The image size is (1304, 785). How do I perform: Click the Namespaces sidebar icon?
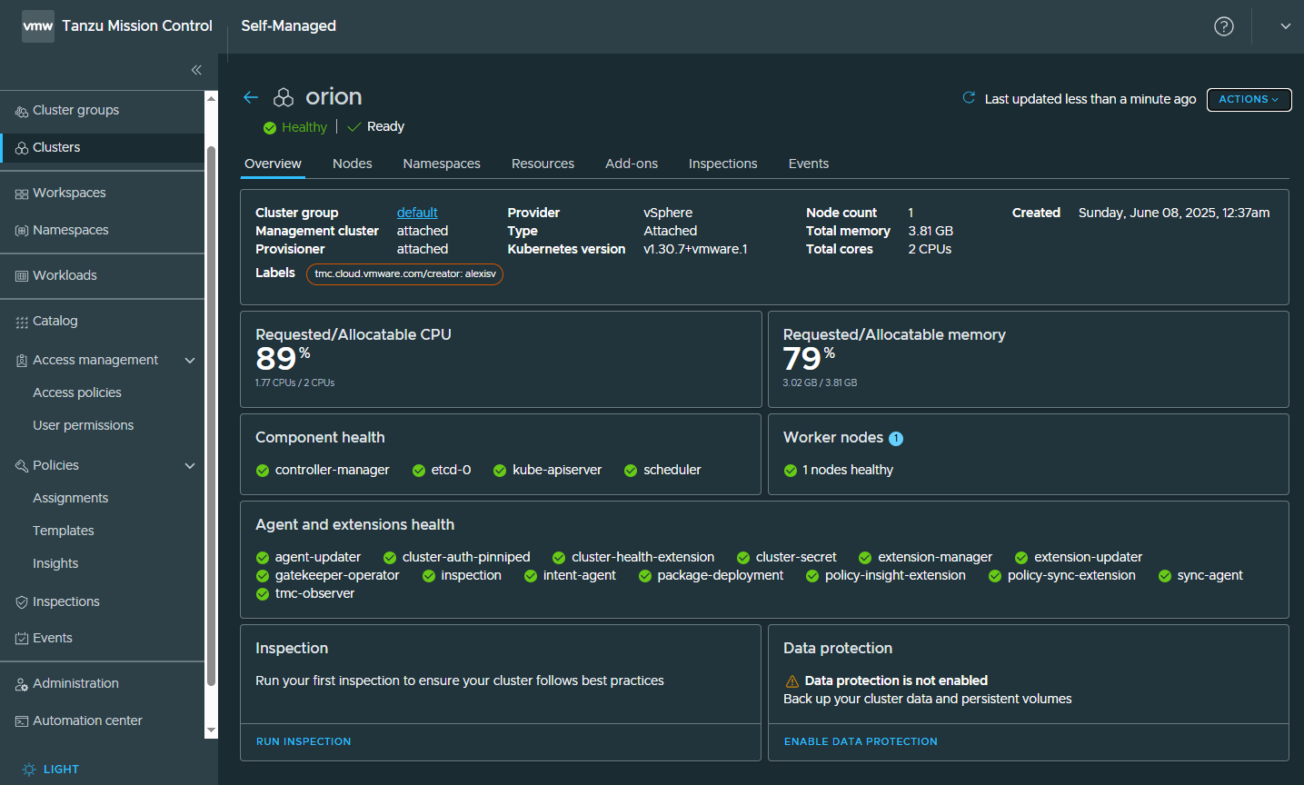(22, 231)
